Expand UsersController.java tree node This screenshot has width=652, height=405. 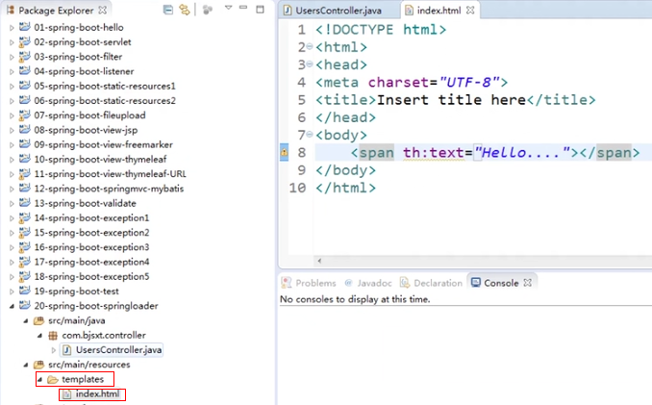(53, 350)
